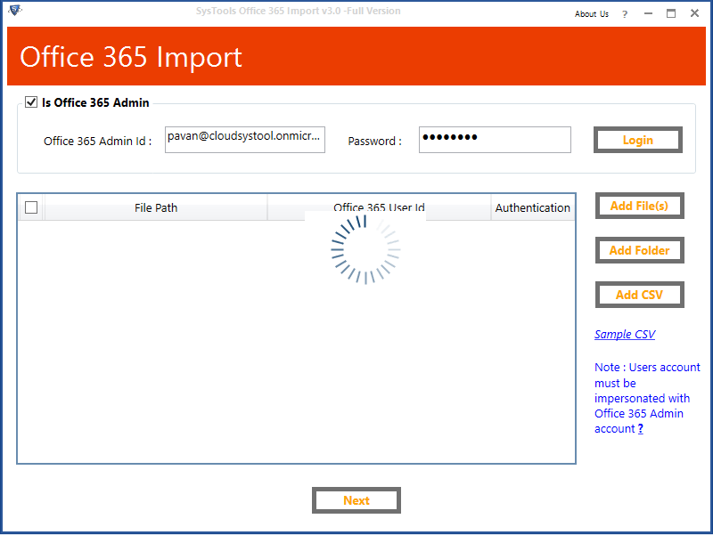
Task: Focus the Office 365 Admin Id field
Action: click(x=244, y=140)
